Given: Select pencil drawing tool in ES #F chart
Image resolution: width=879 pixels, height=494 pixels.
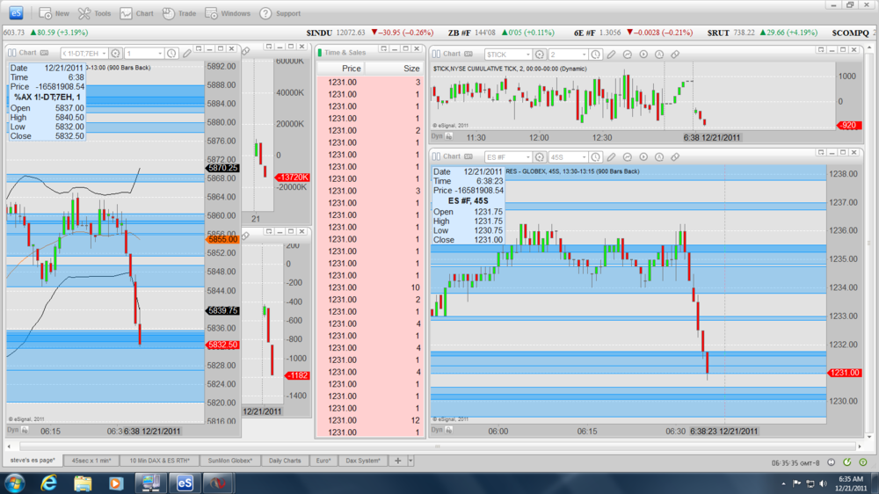Looking at the screenshot, I should click(612, 157).
